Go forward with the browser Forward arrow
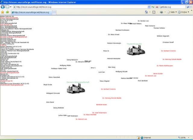The width and height of the screenshot is (193, 140). pos(7,7)
